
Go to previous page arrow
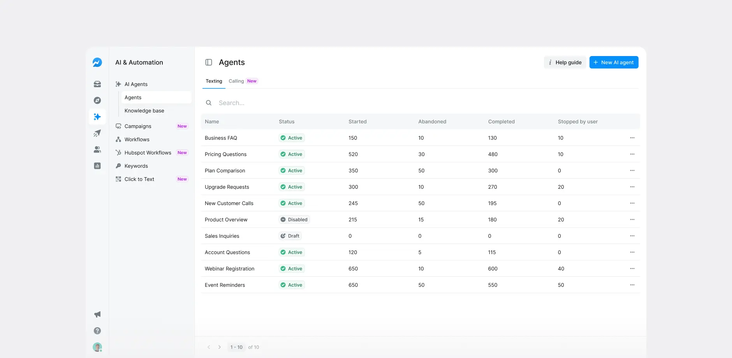pos(209,347)
